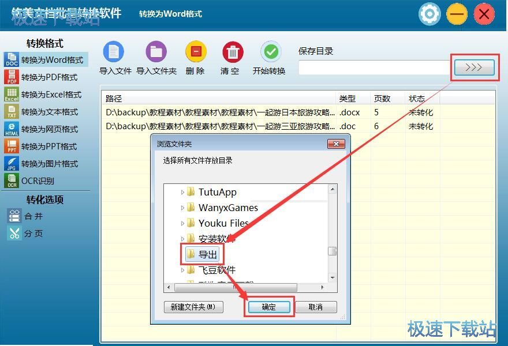
Task: Select the Youku Files folder
Action: pyautogui.click(x=223, y=223)
